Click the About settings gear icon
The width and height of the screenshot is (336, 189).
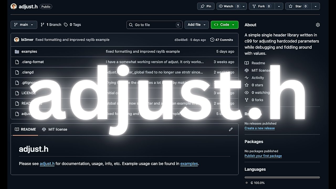click(x=318, y=25)
